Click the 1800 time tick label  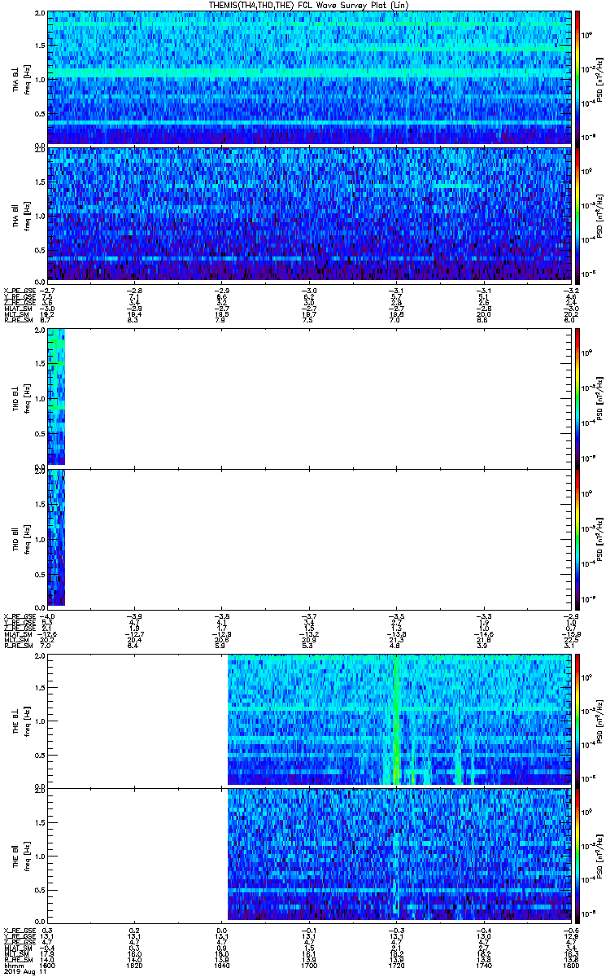point(570,964)
